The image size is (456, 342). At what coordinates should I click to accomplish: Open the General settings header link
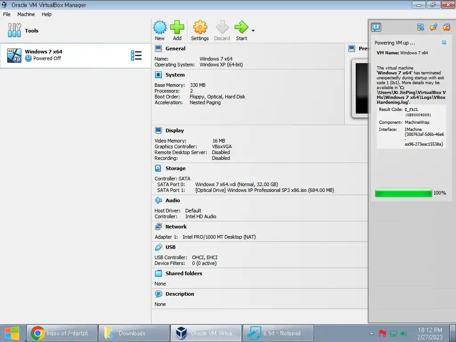coord(175,49)
